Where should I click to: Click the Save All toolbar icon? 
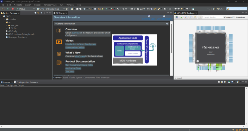(80, 9)
